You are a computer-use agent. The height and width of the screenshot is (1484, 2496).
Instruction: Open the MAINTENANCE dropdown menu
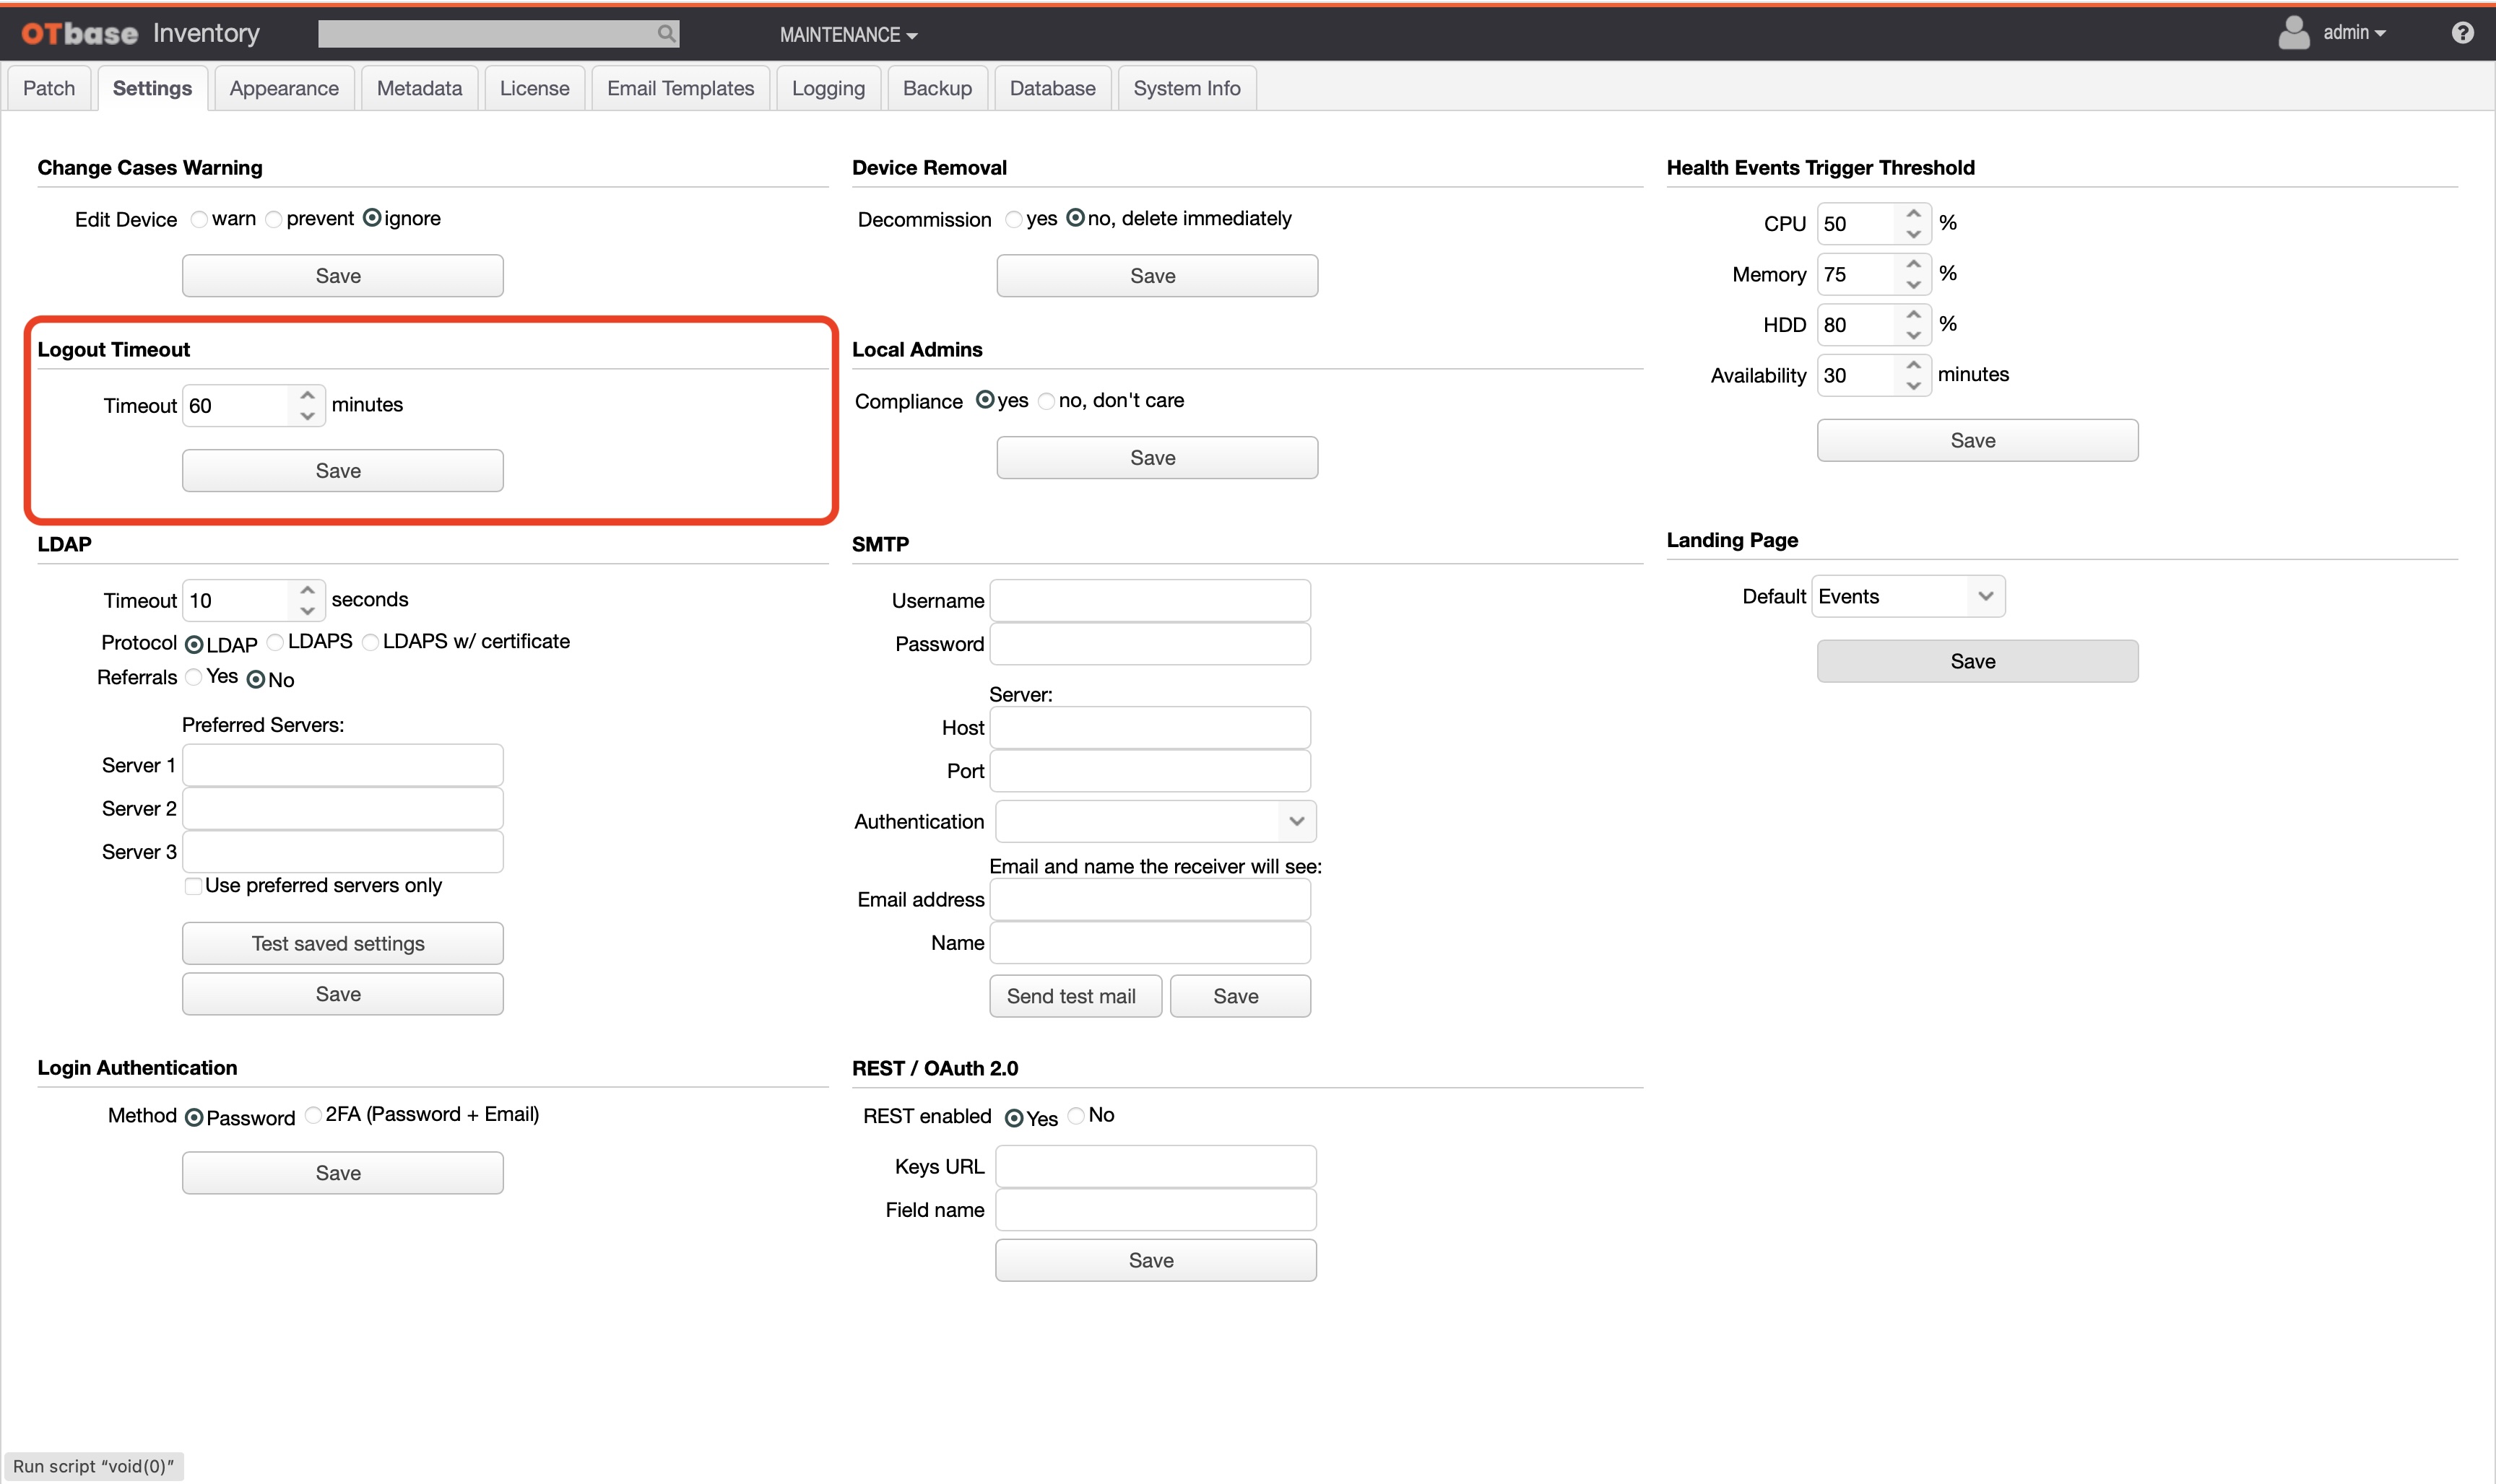(847, 35)
